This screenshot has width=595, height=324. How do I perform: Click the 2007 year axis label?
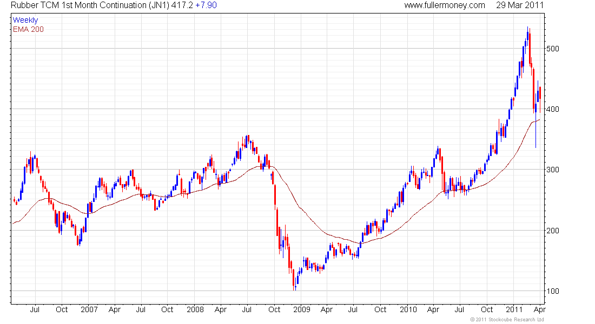(89, 309)
